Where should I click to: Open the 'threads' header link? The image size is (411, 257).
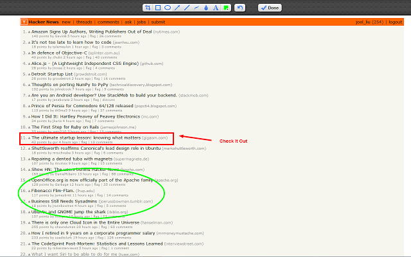tap(84, 22)
